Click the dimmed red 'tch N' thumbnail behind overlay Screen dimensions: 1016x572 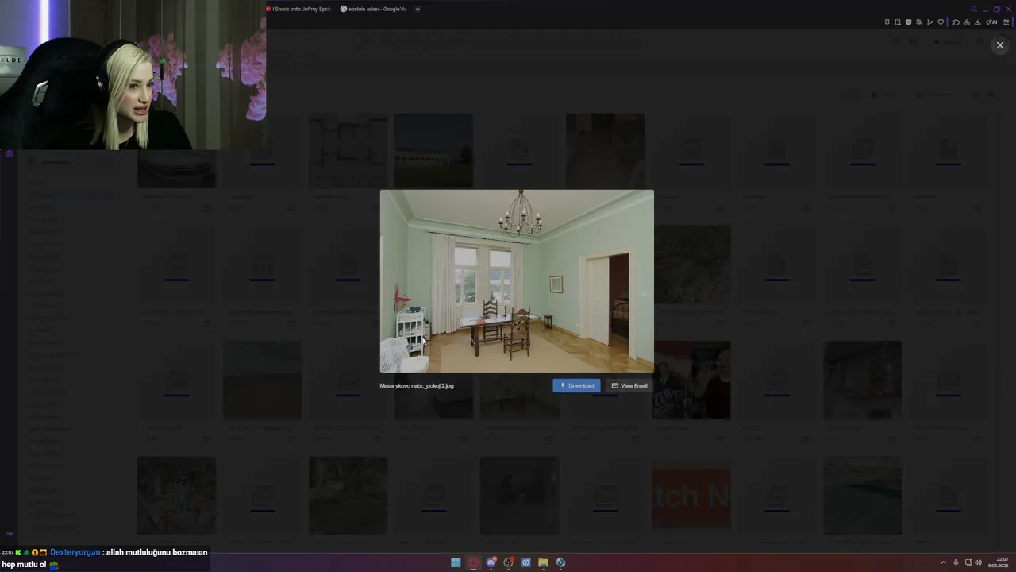(x=691, y=496)
